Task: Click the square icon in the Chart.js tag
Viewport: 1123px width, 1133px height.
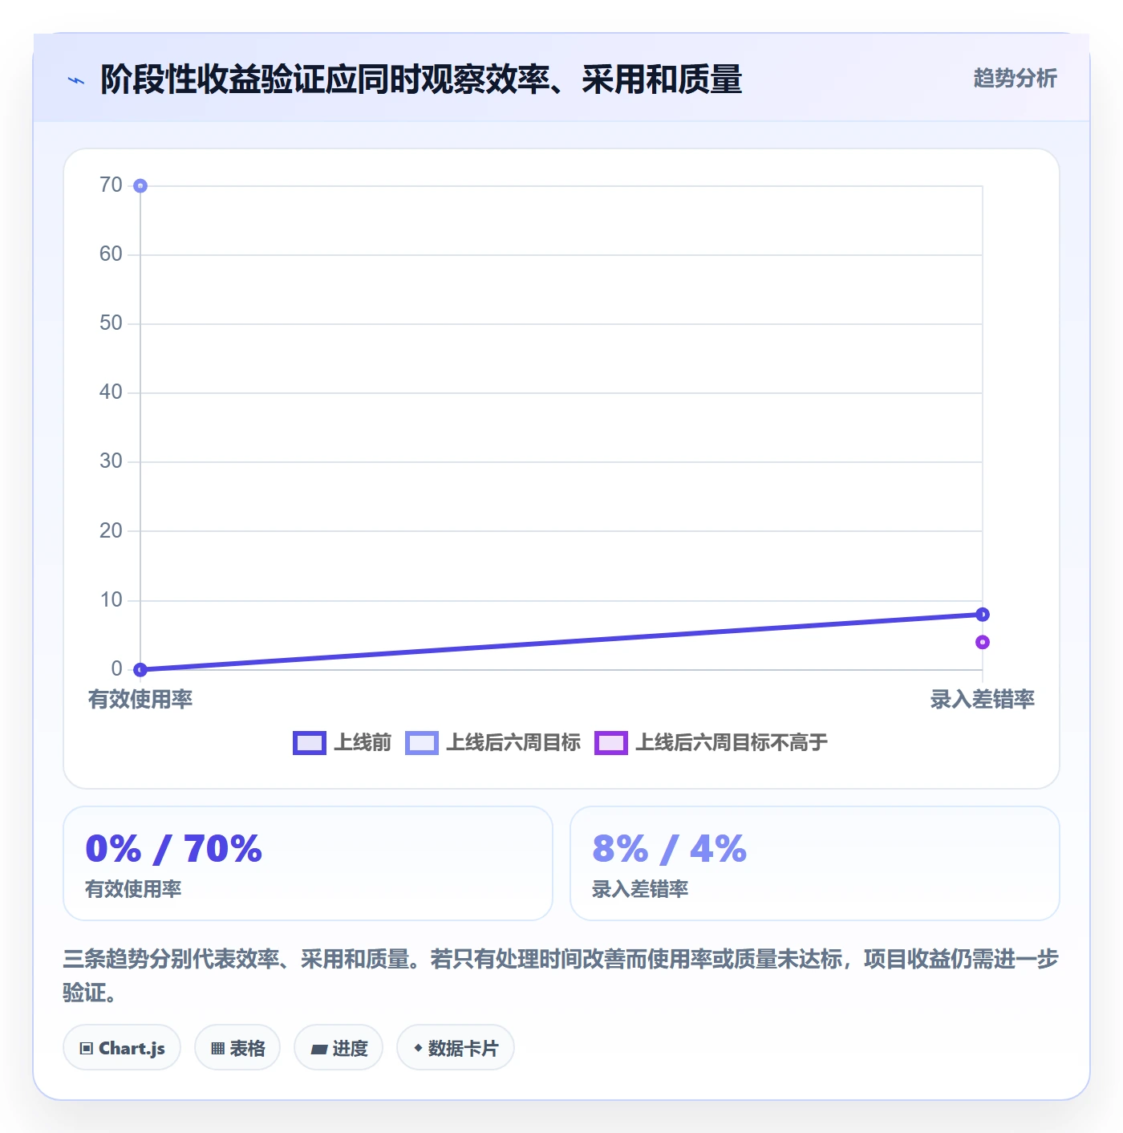Action: point(87,1048)
